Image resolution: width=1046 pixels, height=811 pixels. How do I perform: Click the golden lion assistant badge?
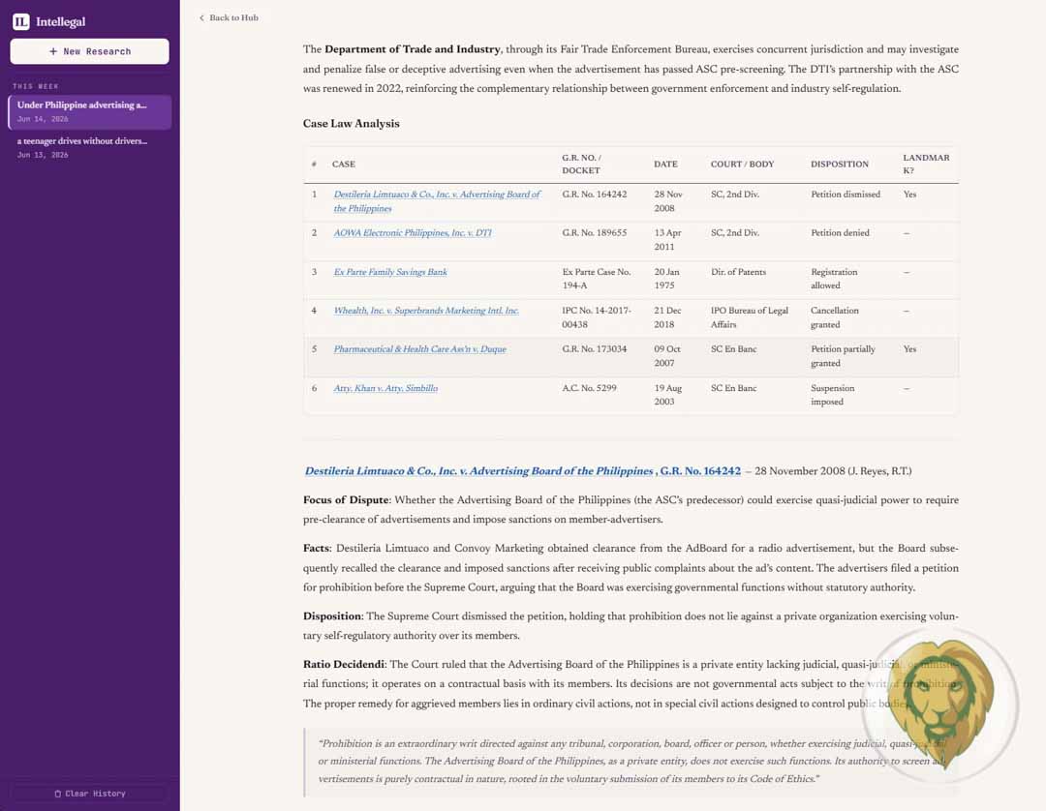939,704
